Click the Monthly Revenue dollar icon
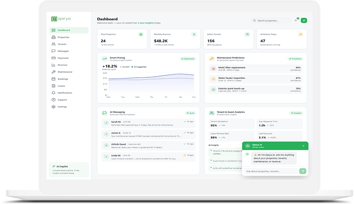Image resolution: width=354 pixels, height=204 pixels. [194, 34]
